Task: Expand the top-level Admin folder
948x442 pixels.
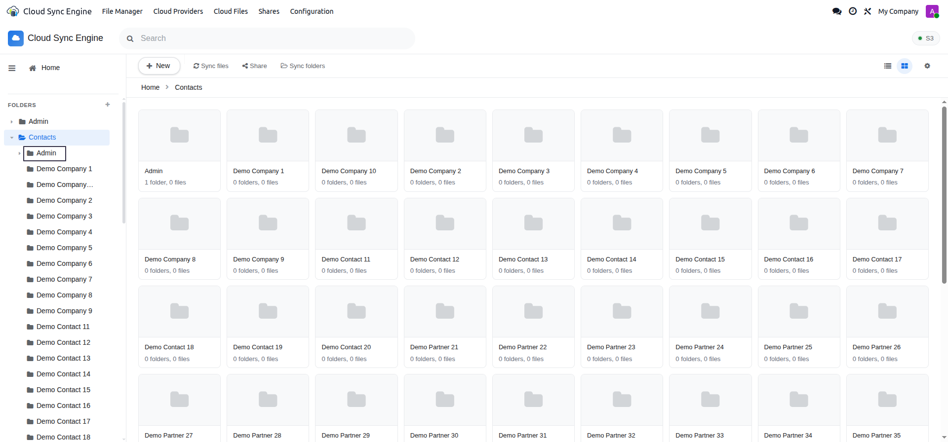Action: pos(12,122)
